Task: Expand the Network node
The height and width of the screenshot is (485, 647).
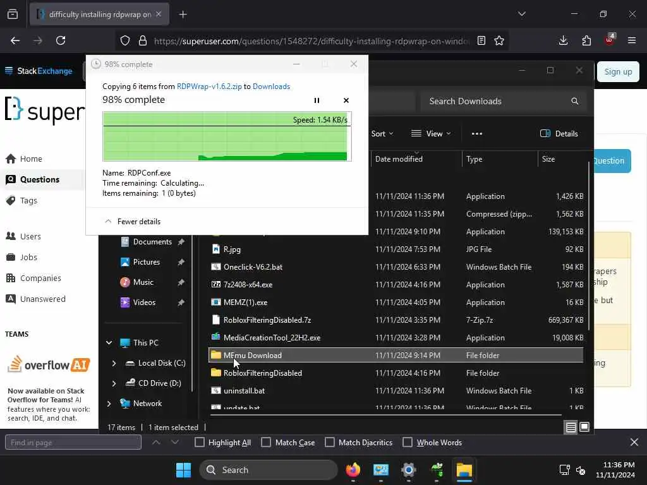Action: coord(109,404)
